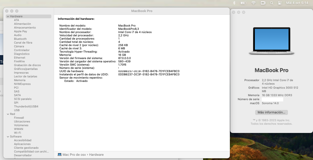The height and width of the screenshot is (160, 313).
Task: Click Hardware segment in the path bar
Action: 96,154
